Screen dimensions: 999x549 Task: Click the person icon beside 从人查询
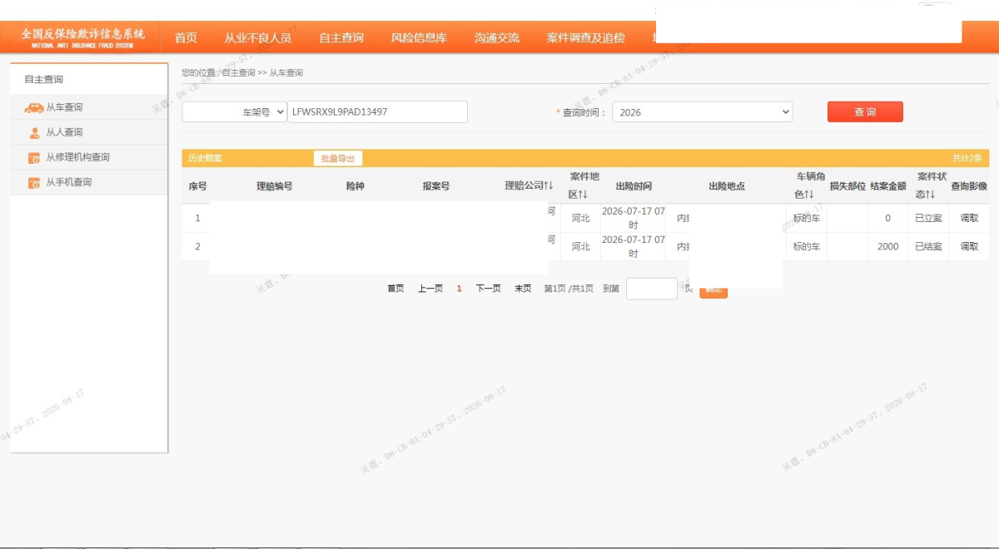[x=34, y=132]
